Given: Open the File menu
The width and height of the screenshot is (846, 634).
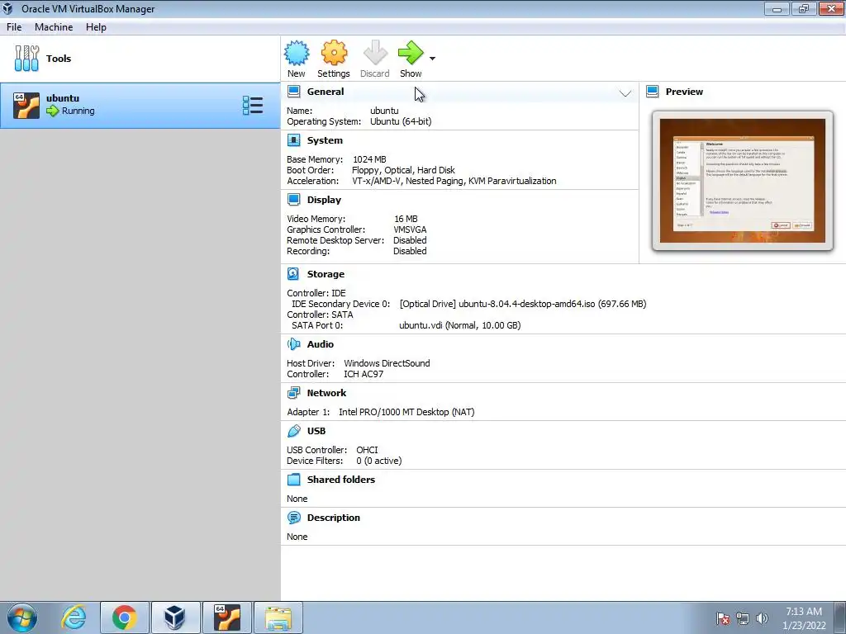Looking at the screenshot, I should coord(14,27).
